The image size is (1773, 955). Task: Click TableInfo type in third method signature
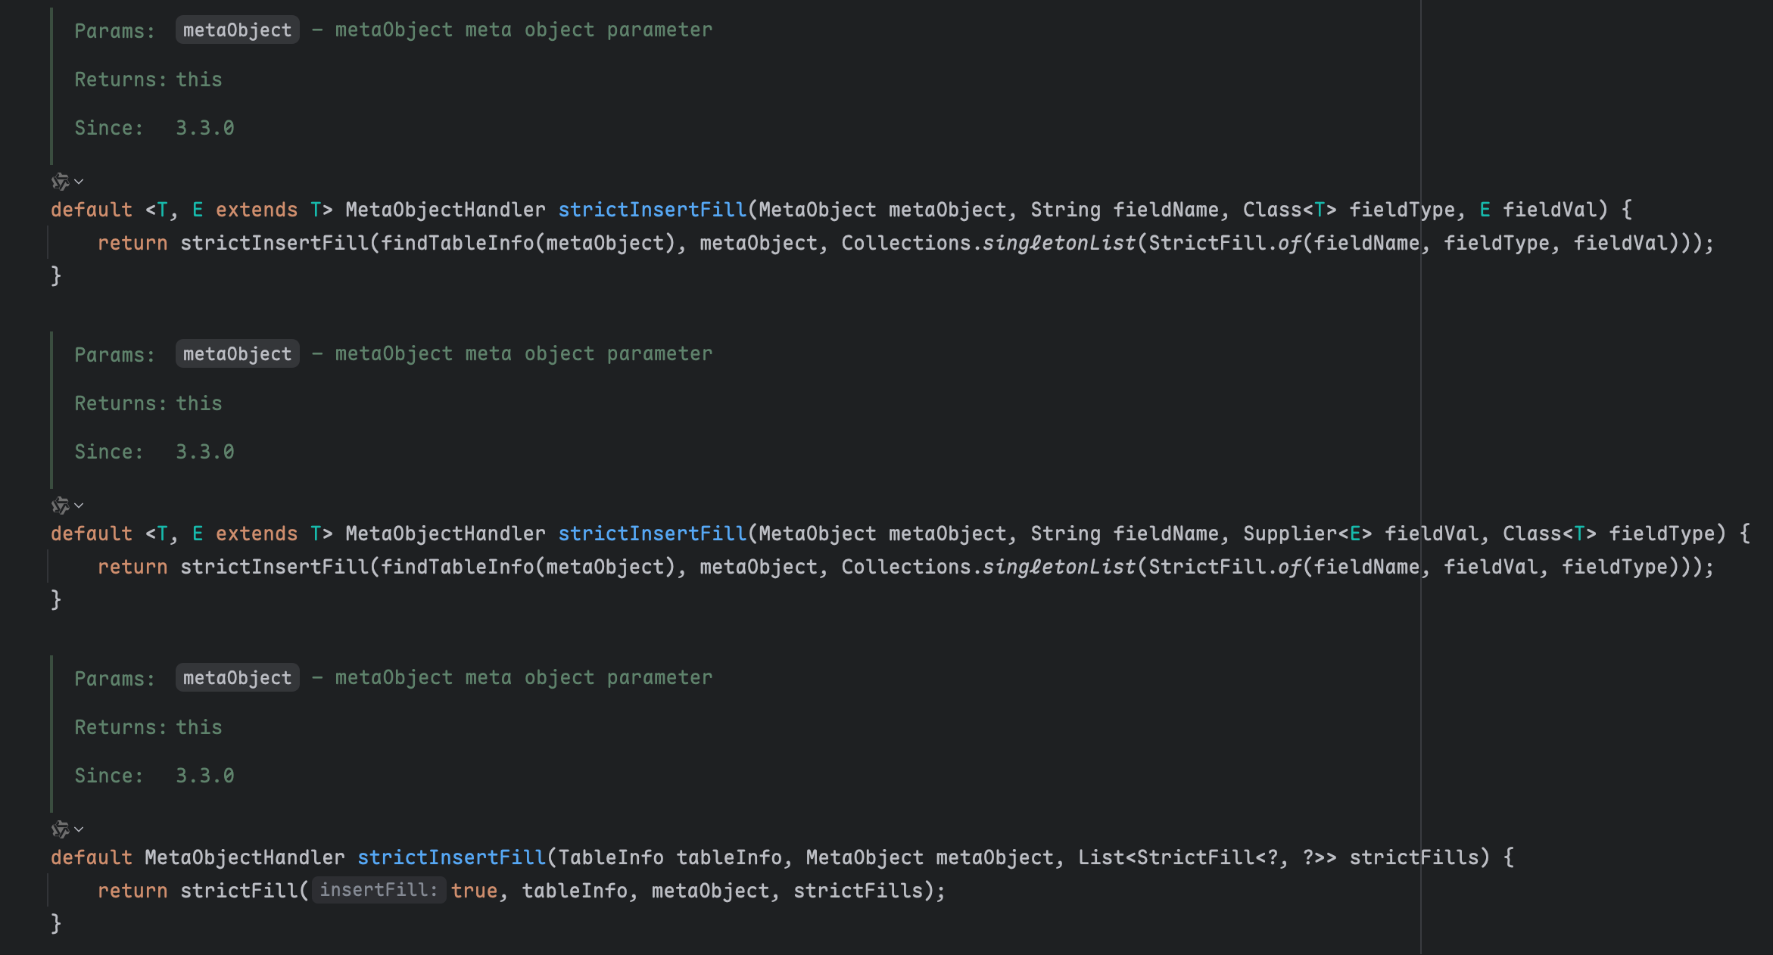(x=610, y=858)
